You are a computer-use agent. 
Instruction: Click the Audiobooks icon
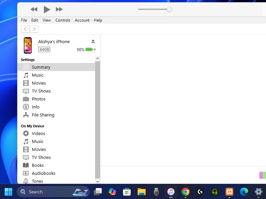click(x=26, y=173)
